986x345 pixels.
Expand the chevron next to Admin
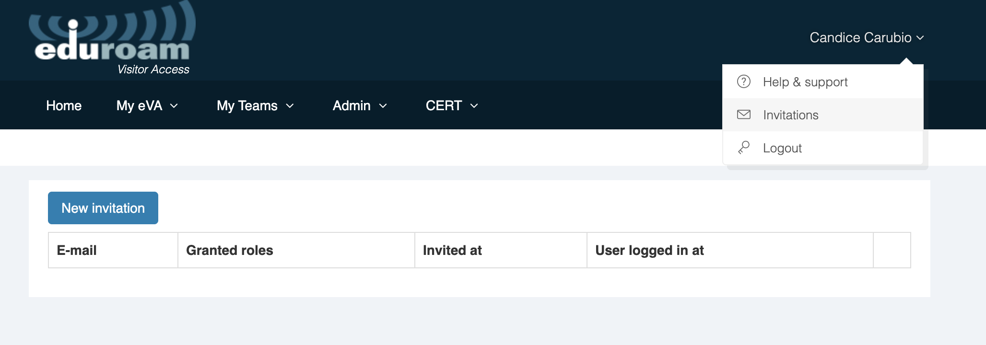coord(383,106)
